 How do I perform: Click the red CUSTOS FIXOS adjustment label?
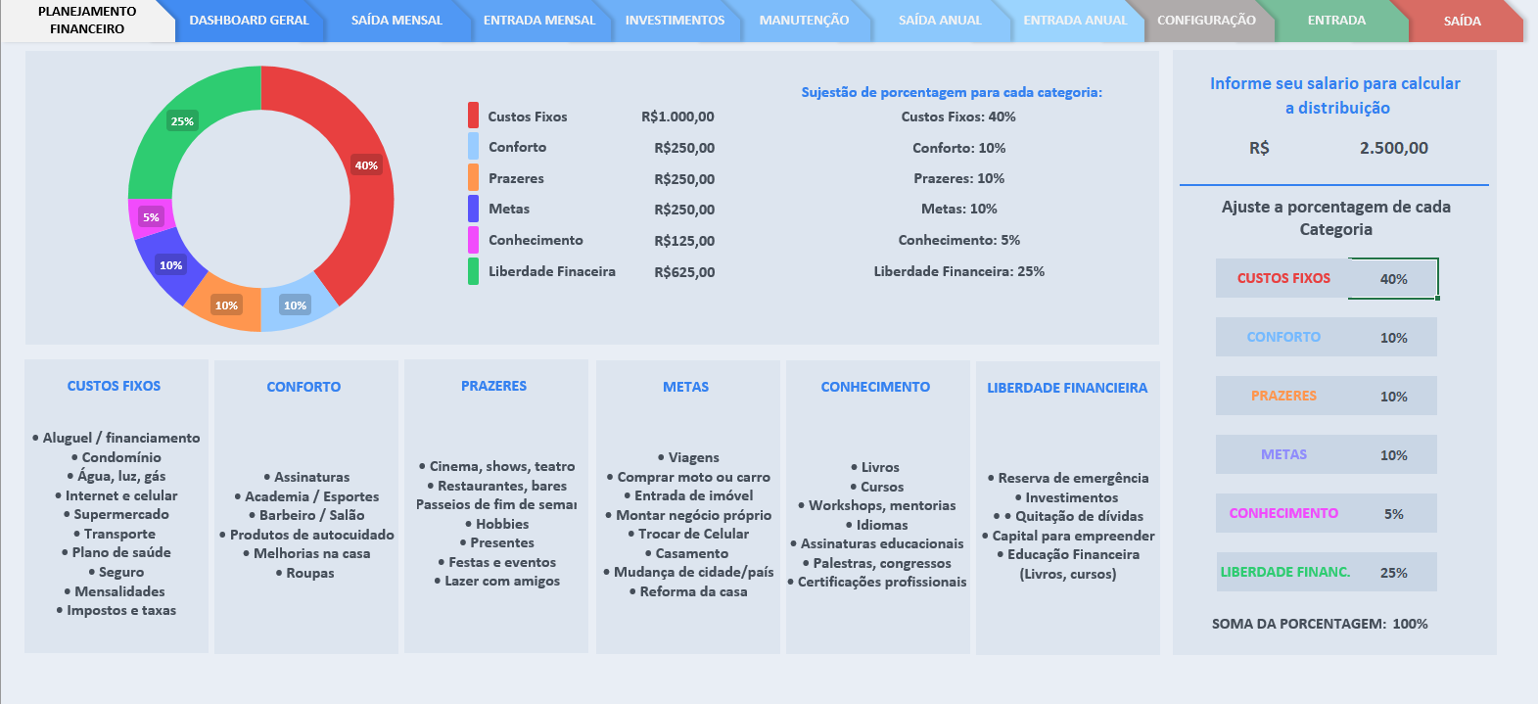(x=1283, y=278)
